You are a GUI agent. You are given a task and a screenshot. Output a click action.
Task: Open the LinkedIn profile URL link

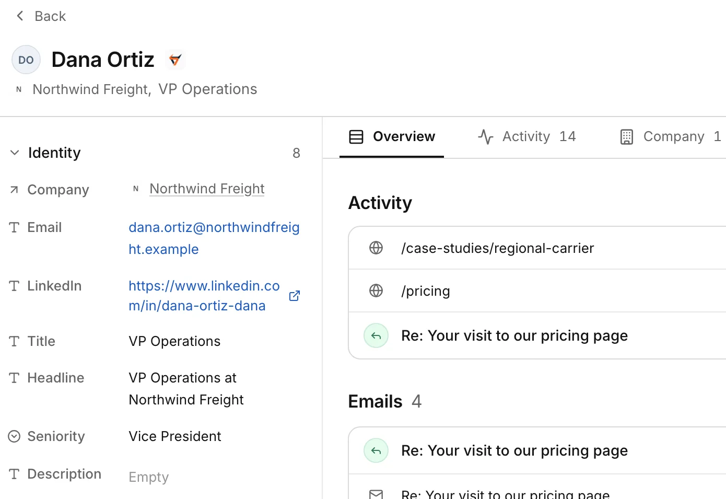coord(204,296)
